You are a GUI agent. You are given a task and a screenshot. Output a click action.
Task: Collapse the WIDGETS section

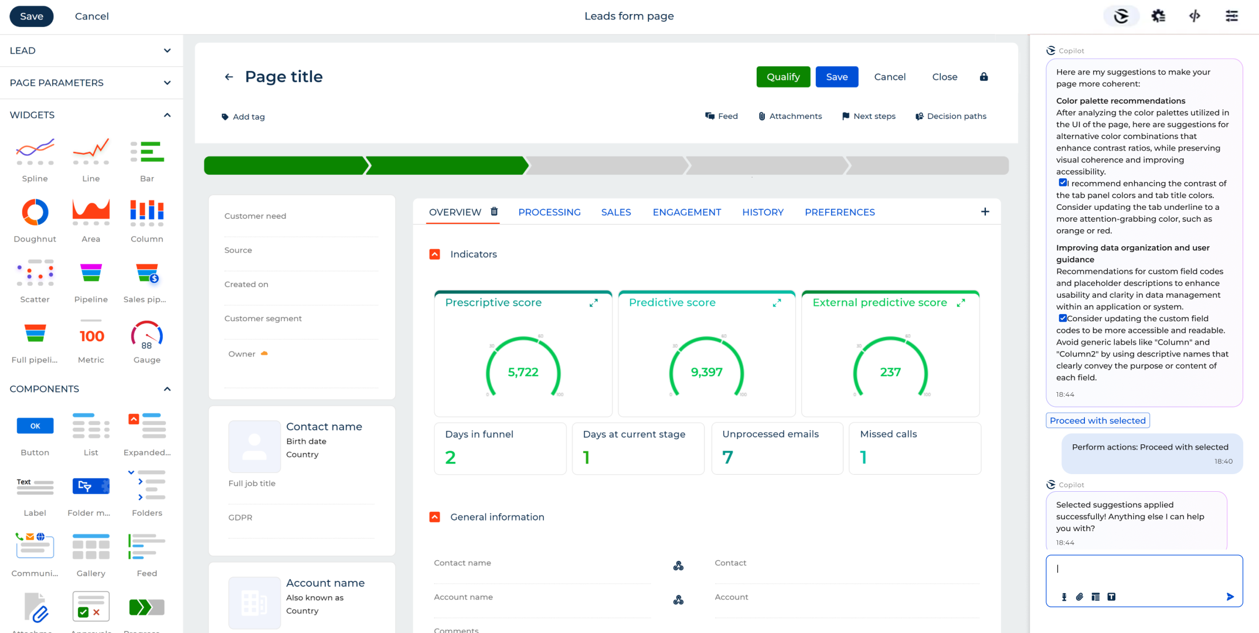(x=167, y=115)
